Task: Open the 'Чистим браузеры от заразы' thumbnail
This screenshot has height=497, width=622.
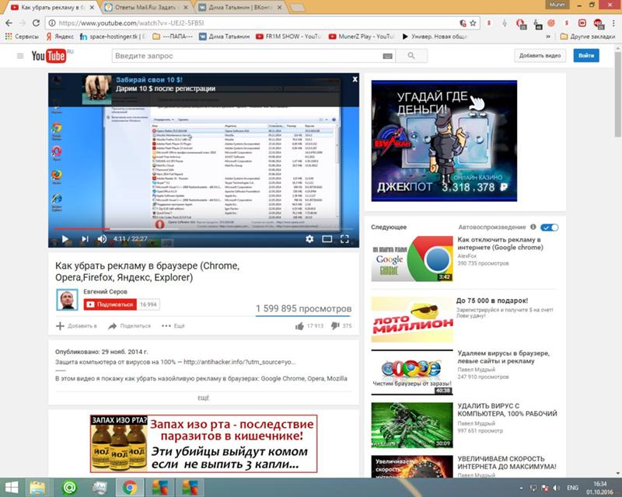Action: pos(412,372)
